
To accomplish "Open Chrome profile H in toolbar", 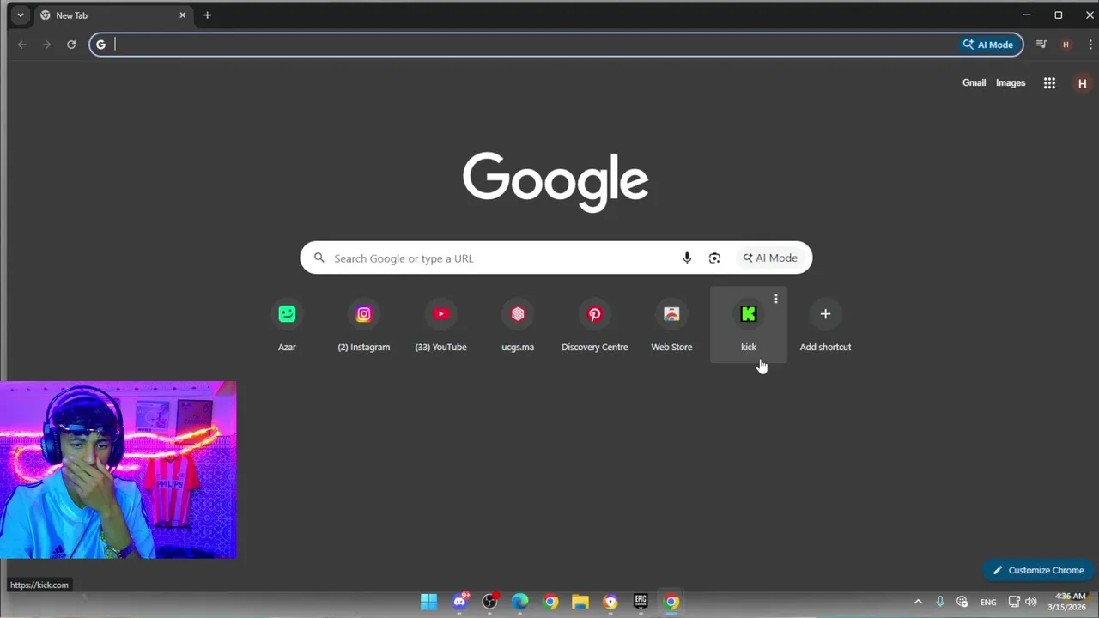I will pyautogui.click(x=1066, y=45).
